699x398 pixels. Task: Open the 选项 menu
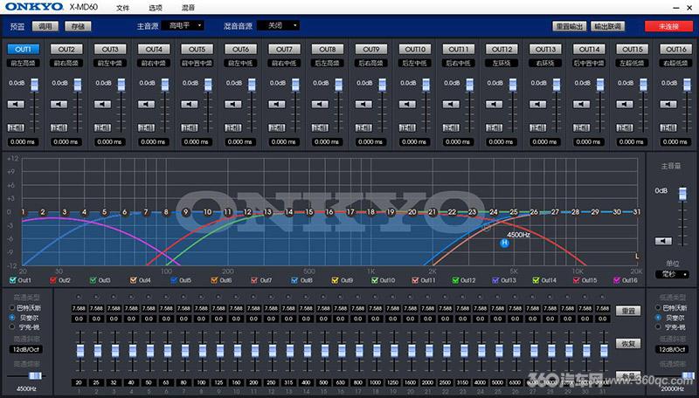point(156,8)
